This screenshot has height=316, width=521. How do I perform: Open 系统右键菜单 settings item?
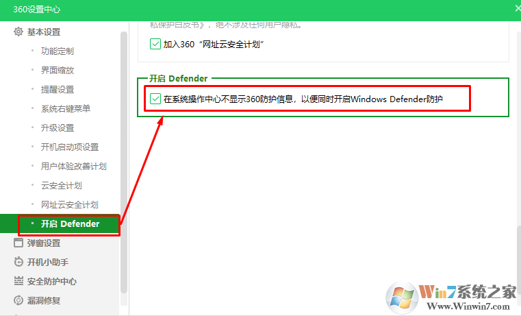point(66,109)
